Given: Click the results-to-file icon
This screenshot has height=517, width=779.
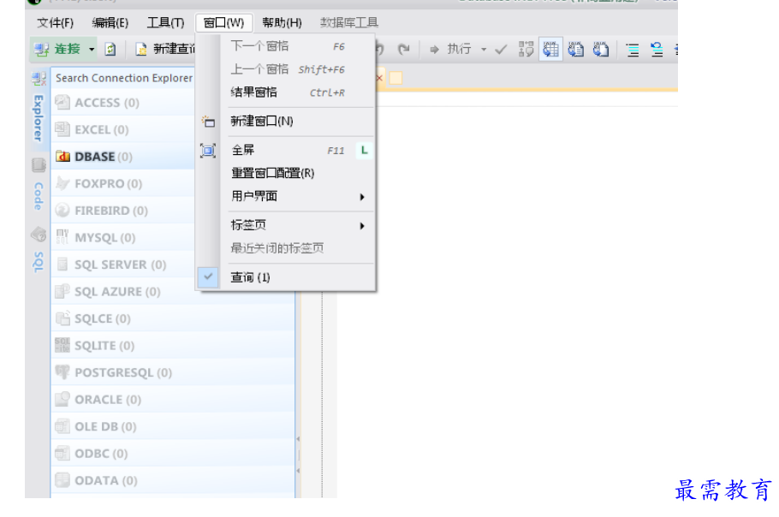Looking at the screenshot, I should pos(601,49).
